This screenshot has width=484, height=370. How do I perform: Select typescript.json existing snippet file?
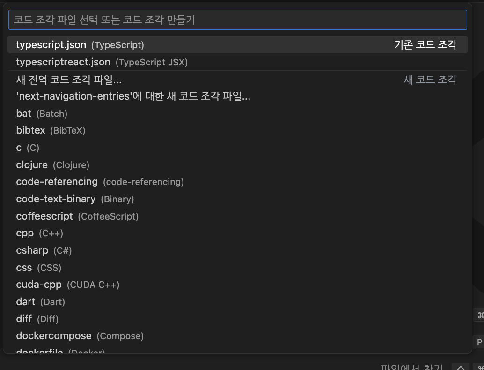[237, 45]
